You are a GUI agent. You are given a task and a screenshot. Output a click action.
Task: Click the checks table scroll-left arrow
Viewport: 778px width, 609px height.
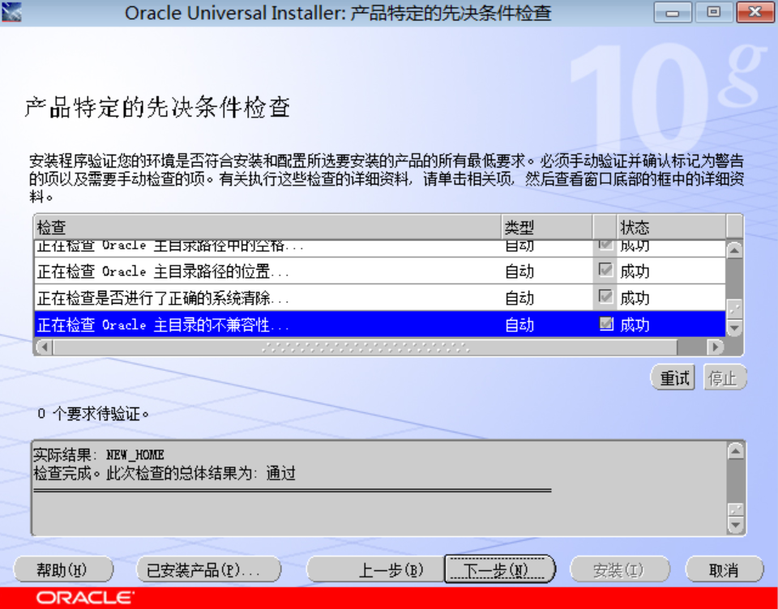pos(45,347)
